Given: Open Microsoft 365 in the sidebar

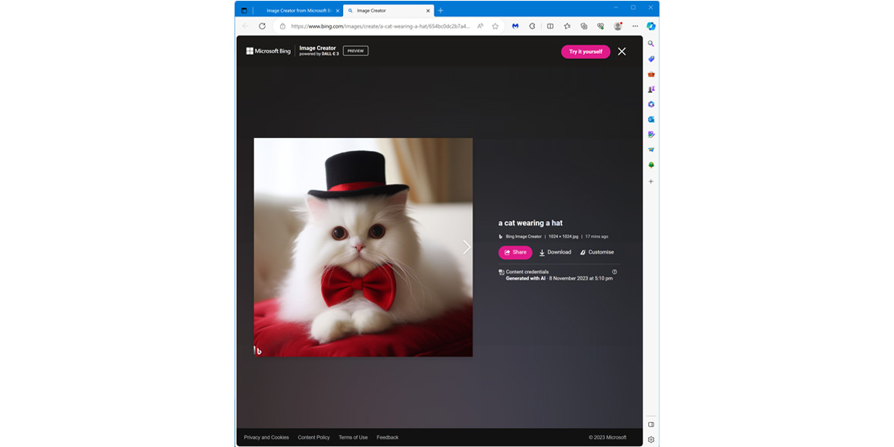Looking at the screenshot, I should [651, 104].
